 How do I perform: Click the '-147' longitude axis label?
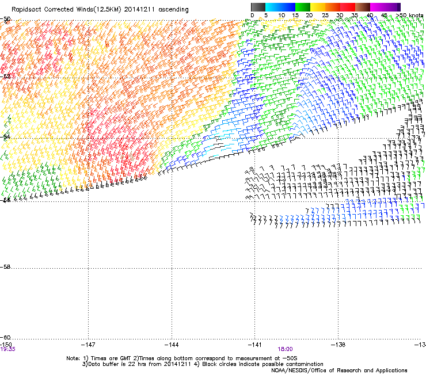tap(88, 345)
